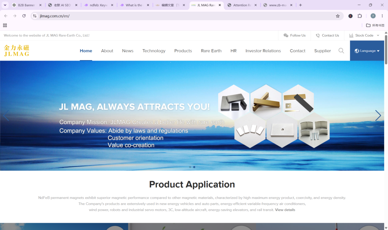Open a new browser tab
This screenshot has height=230, width=388.
[x=300, y=5]
